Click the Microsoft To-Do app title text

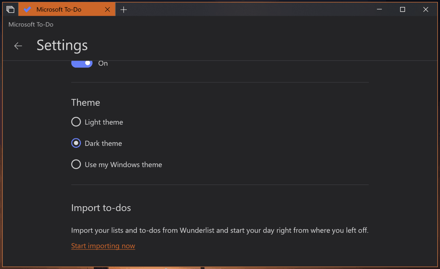[x=31, y=25]
